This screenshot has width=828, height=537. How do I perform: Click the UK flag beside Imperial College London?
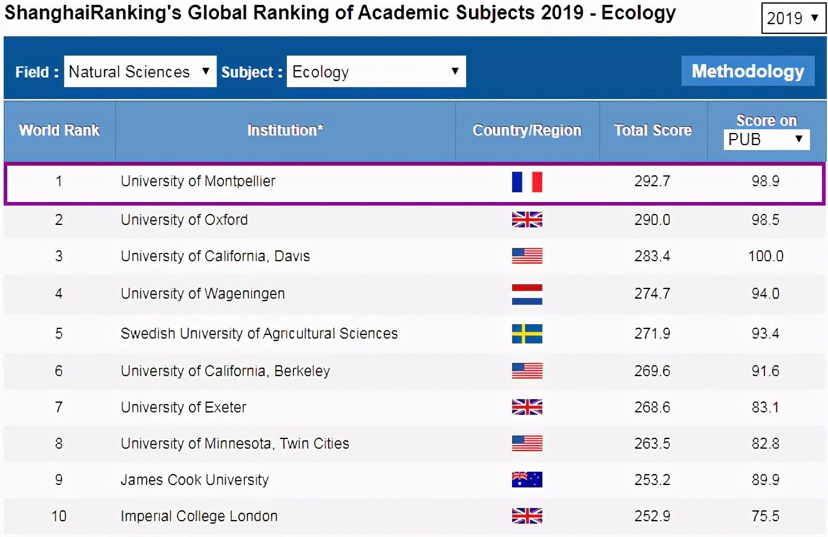pos(527,516)
